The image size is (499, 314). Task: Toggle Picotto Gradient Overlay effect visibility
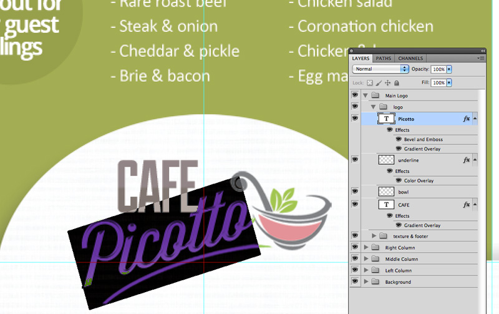(399, 149)
